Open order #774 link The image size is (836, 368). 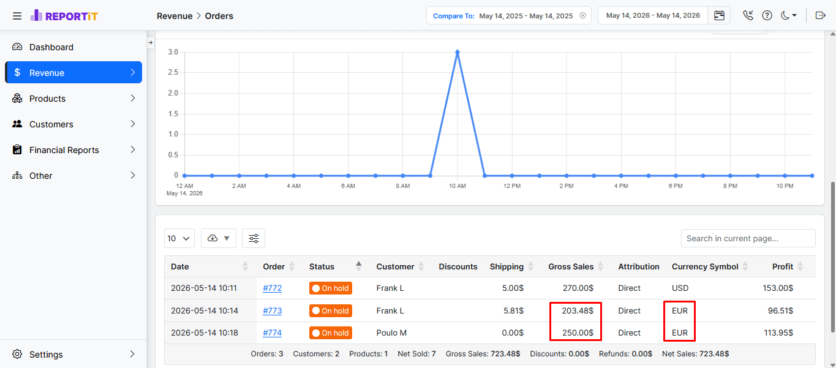273,332
